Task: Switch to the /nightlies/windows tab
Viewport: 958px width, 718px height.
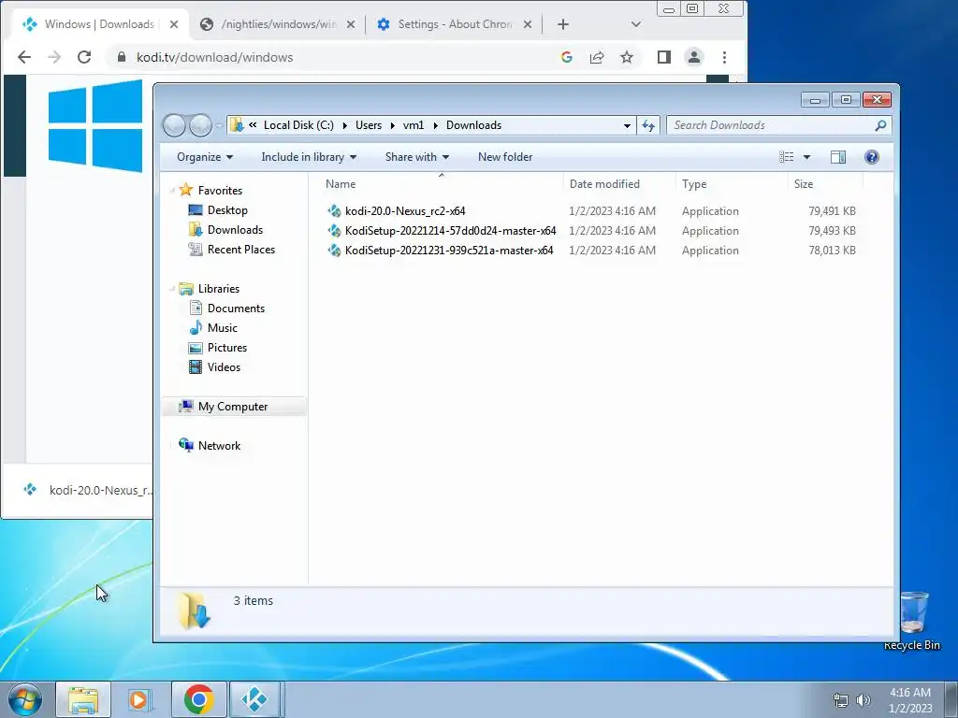Action: click(x=277, y=24)
